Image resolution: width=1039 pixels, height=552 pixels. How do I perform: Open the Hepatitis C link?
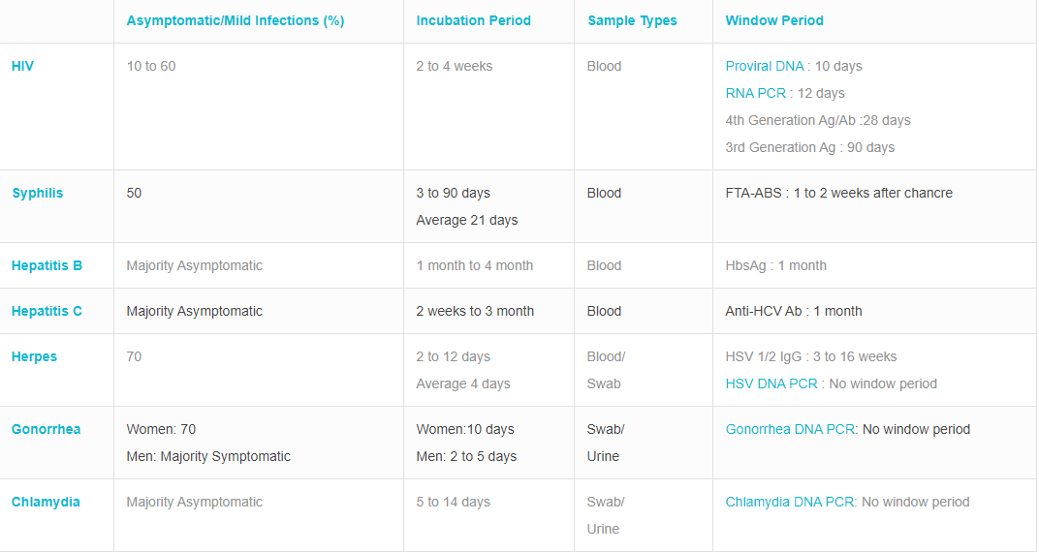pyautogui.click(x=47, y=311)
